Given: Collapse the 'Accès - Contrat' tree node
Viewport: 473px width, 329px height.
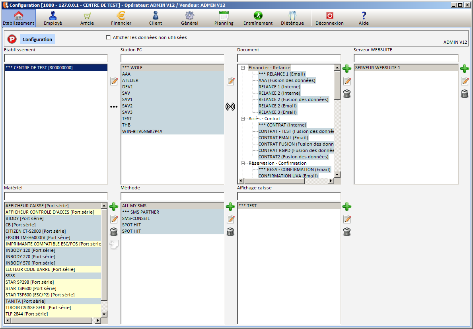Looking at the screenshot, I should [x=243, y=119].
